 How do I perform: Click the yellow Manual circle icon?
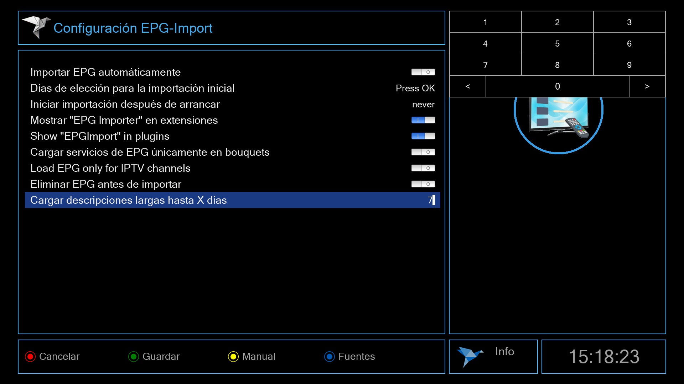click(233, 357)
